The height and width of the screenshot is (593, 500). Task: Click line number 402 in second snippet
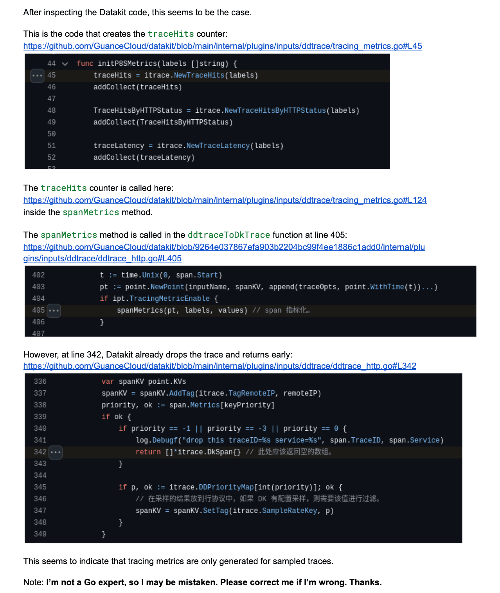point(38,275)
